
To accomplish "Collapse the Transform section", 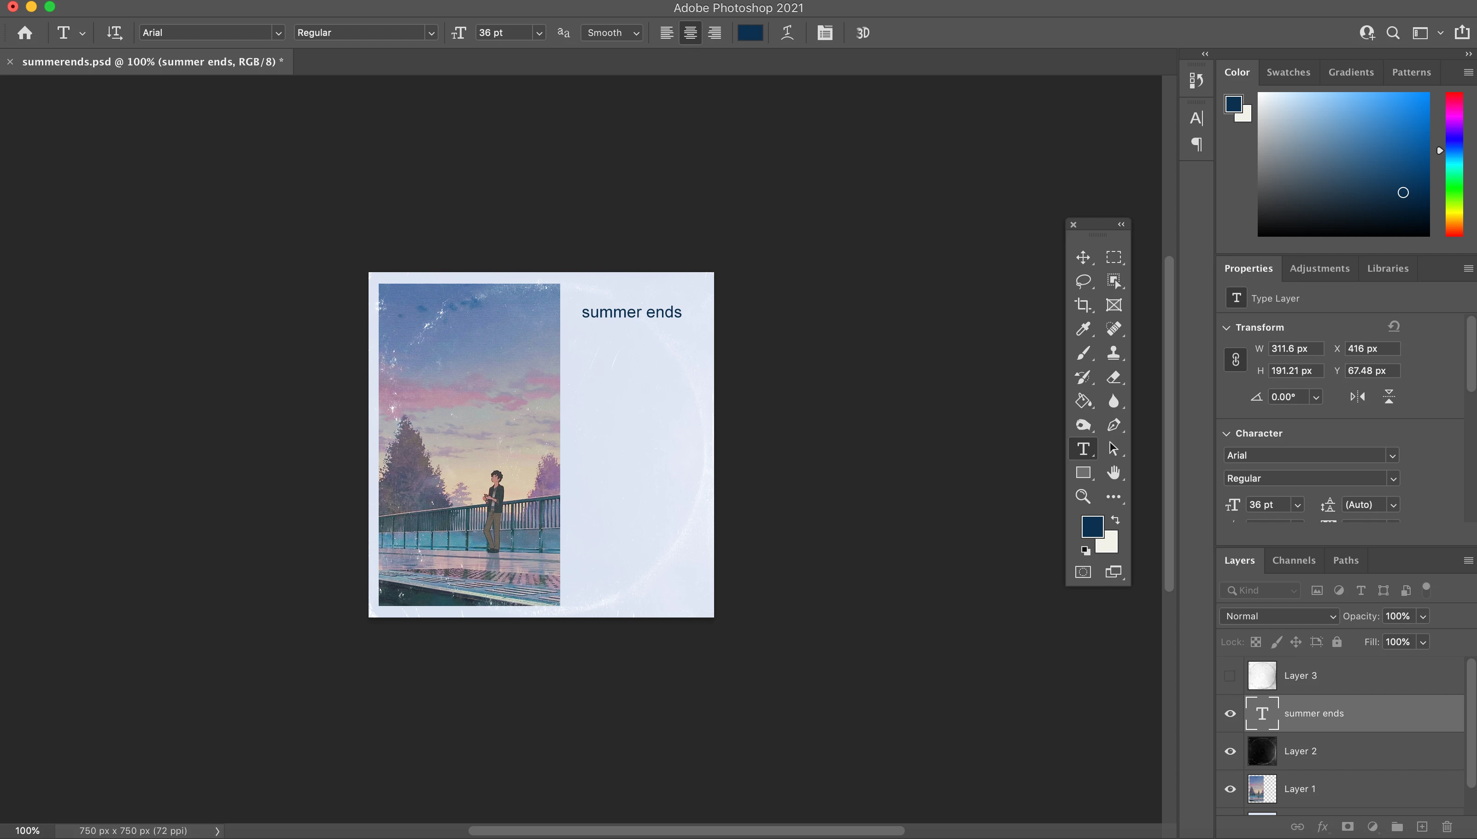I will tap(1226, 327).
